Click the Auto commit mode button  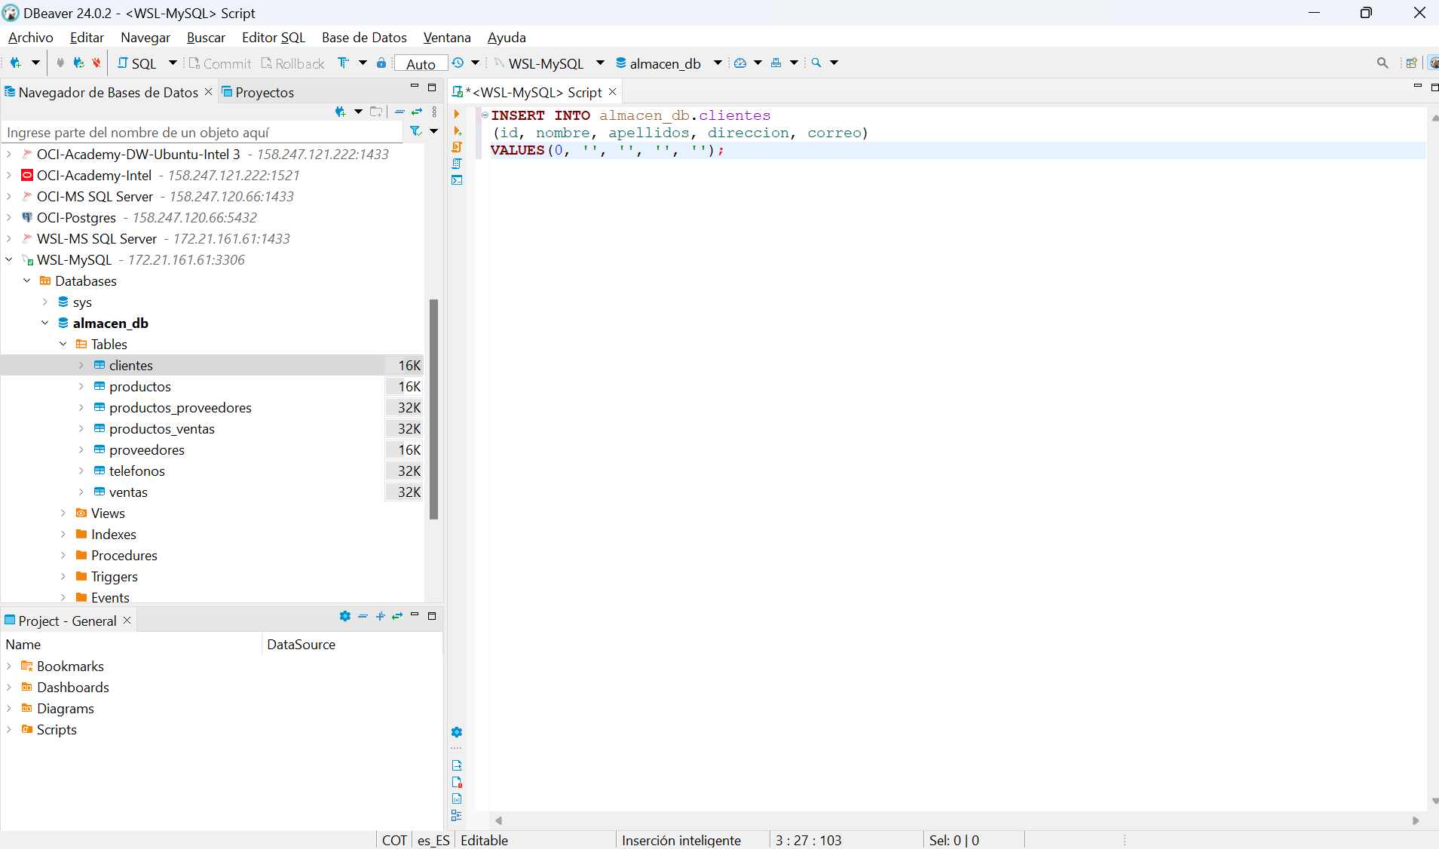click(421, 64)
